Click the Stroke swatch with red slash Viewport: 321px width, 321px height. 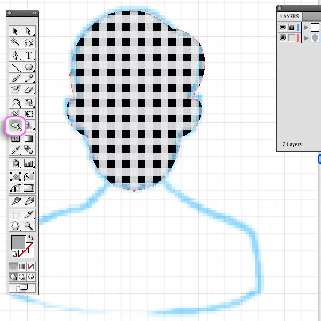tap(29, 253)
